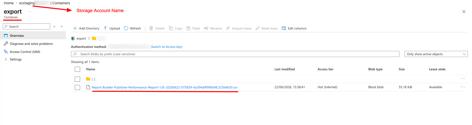The height and width of the screenshot is (125, 472).
Task: Sort by the Blob type column header
Action: coord(375,69)
